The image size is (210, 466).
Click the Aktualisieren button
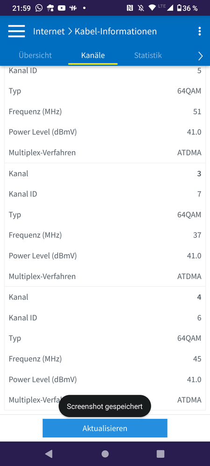(105, 428)
